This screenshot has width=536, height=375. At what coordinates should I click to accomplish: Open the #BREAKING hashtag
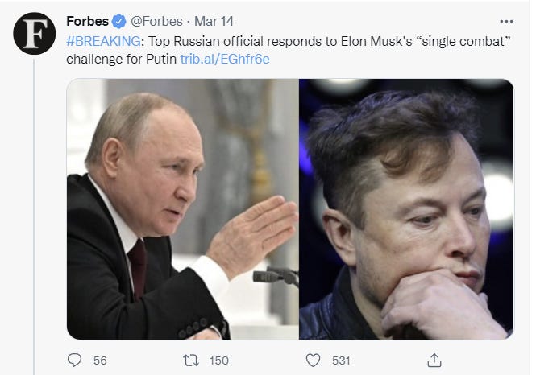[102, 40]
